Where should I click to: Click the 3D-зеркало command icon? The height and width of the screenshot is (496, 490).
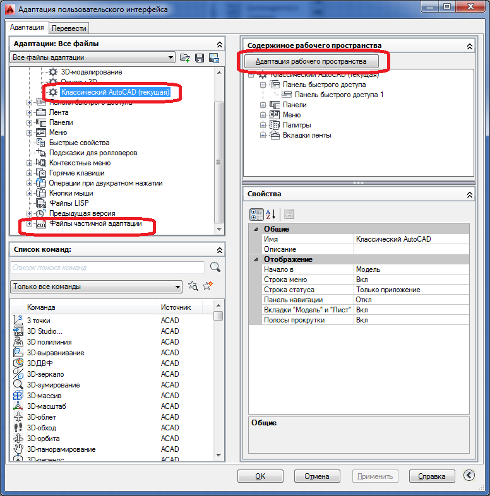coord(18,374)
